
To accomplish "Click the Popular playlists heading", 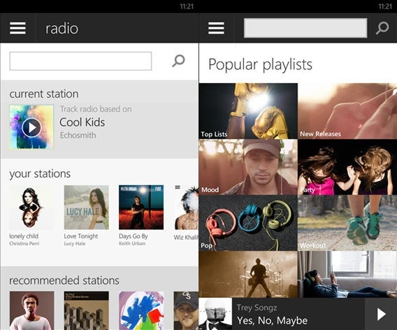I will (260, 65).
